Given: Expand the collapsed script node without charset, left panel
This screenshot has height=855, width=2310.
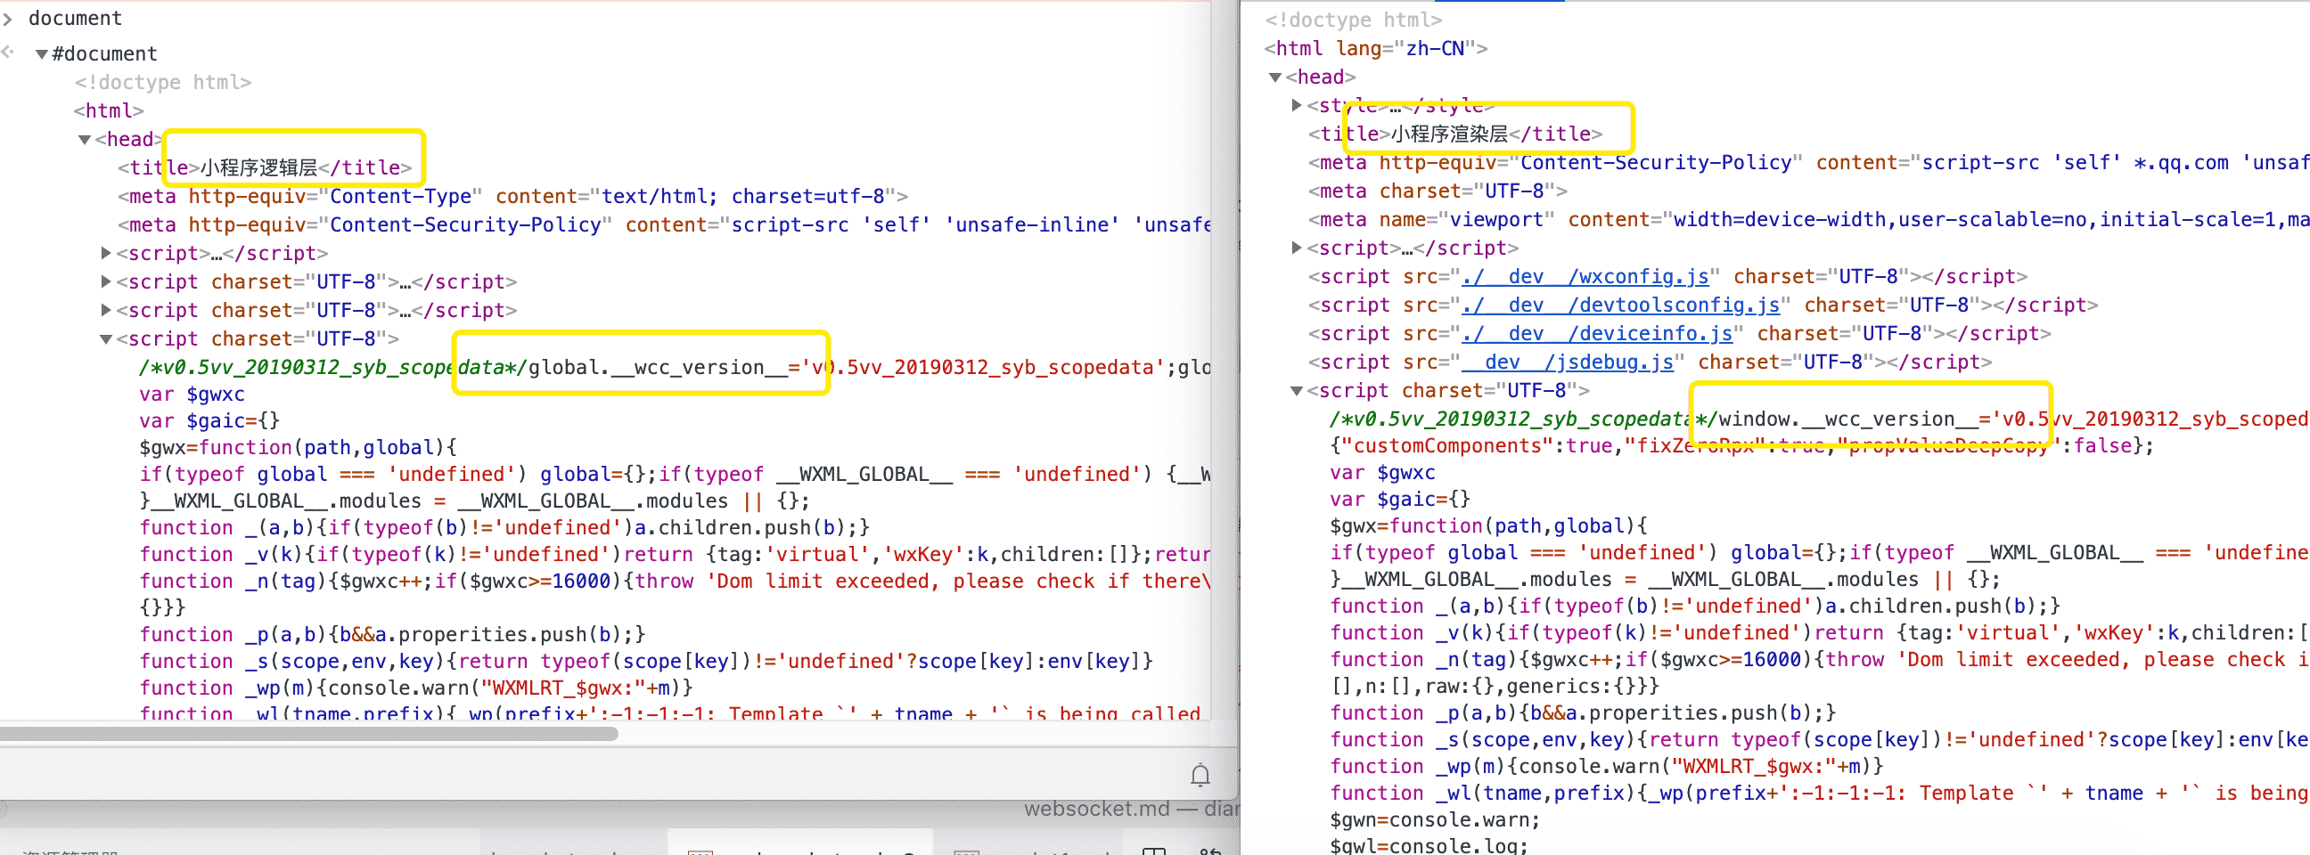Looking at the screenshot, I should click(x=106, y=253).
